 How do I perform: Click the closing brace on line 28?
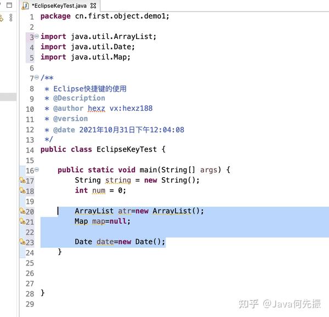(x=43, y=293)
